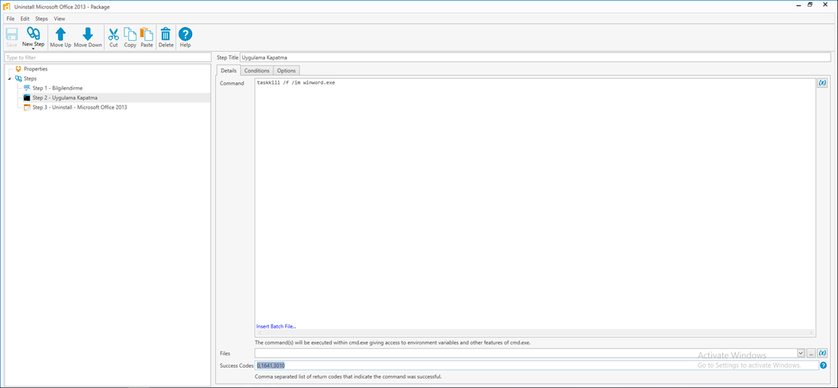The width and height of the screenshot is (838, 388).
Task: Restore down the package window
Action: 810,5
